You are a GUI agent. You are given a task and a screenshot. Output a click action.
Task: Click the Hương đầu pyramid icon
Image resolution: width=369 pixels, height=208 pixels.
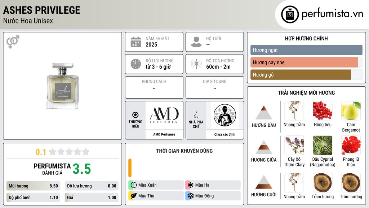click(x=264, y=113)
